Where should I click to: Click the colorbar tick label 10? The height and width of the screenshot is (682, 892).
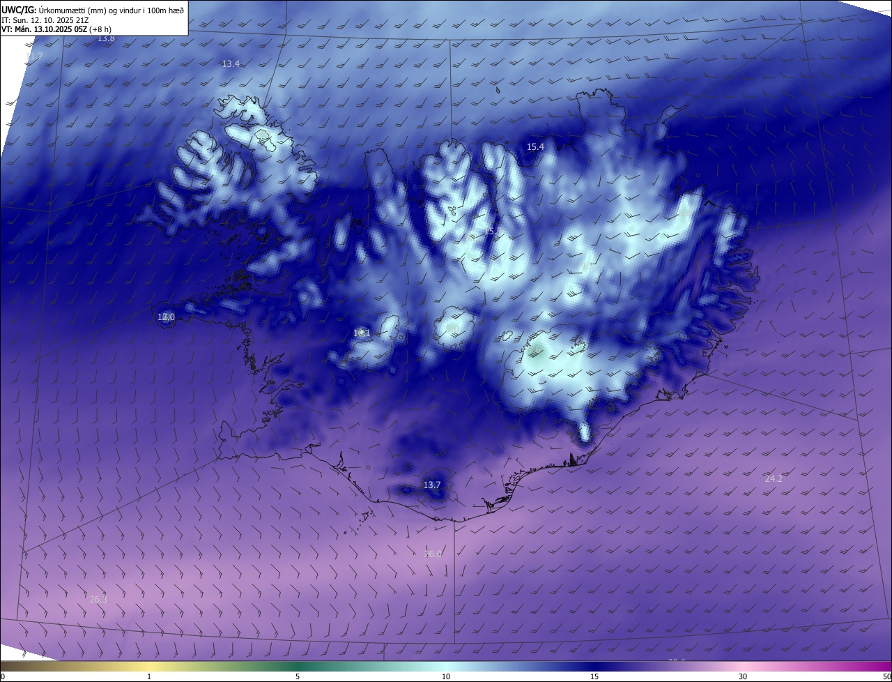tap(446, 676)
